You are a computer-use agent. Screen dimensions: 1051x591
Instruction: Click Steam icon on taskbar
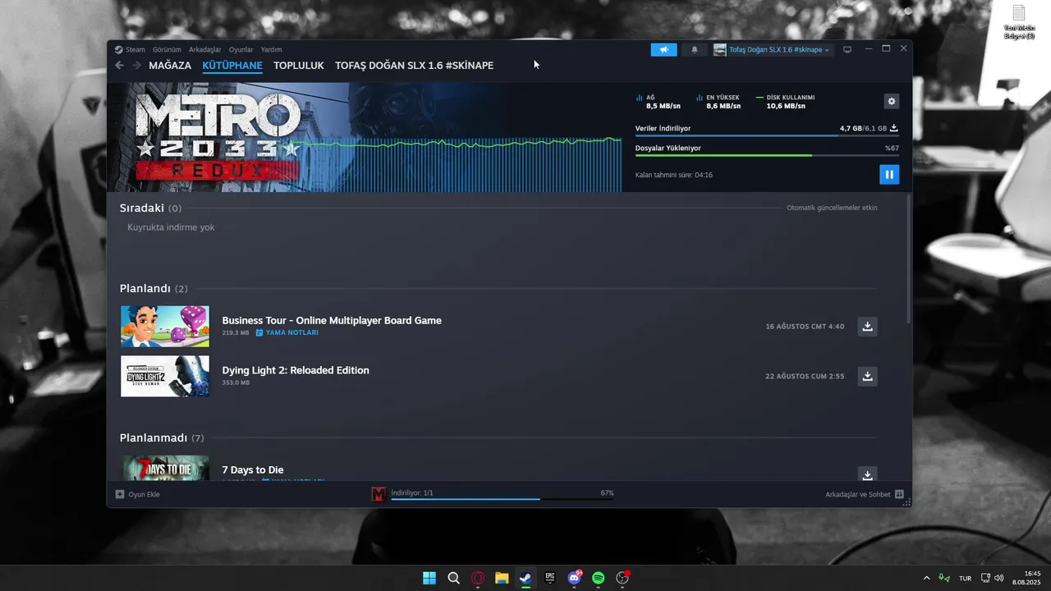pyautogui.click(x=525, y=578)
